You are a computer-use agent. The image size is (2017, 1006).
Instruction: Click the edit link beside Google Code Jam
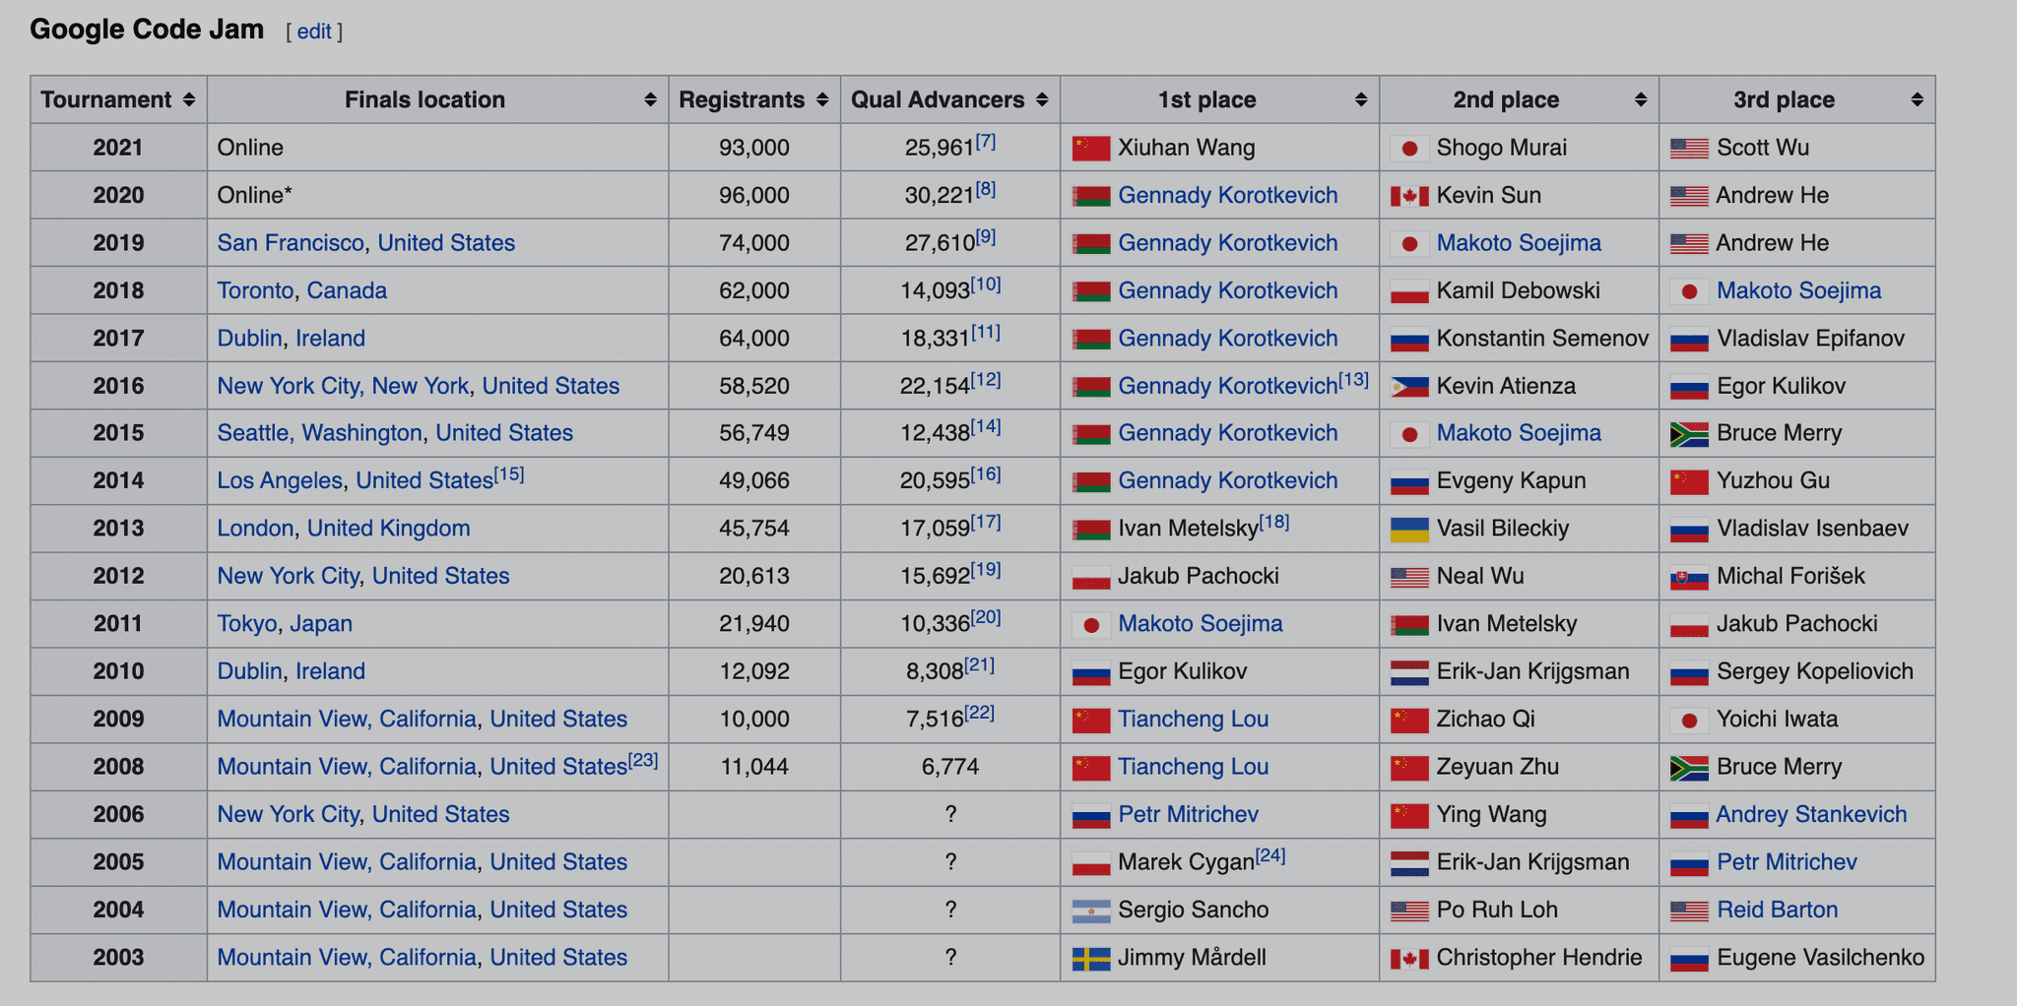pos(314,31)
